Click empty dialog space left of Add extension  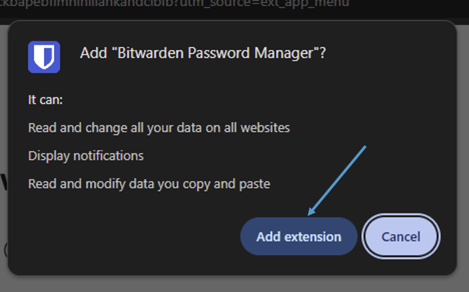point(135,236)
